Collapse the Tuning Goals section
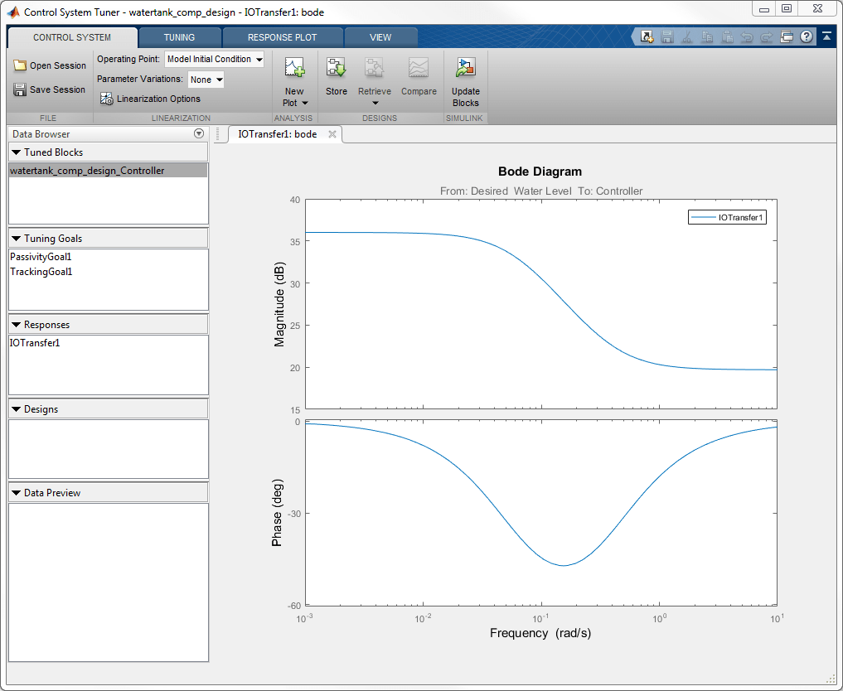This screenshot has height=691, width=843. [16, 239]
